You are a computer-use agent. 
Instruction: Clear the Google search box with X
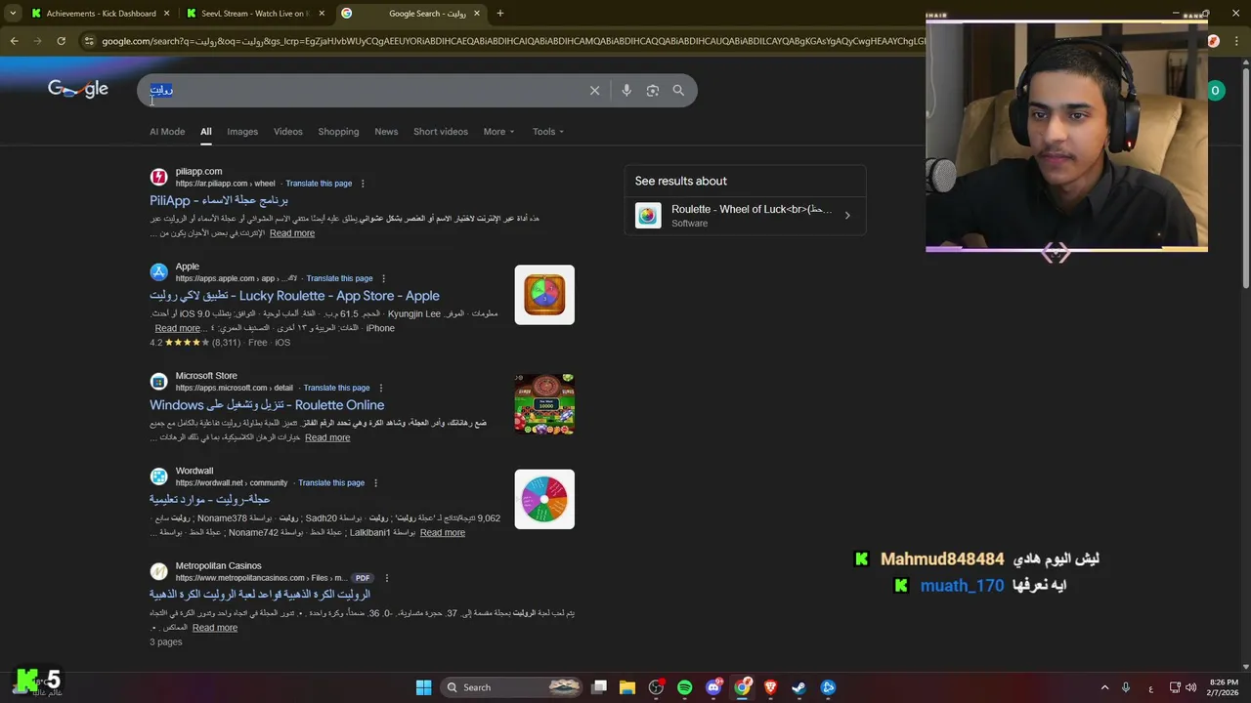pos(594,90)
